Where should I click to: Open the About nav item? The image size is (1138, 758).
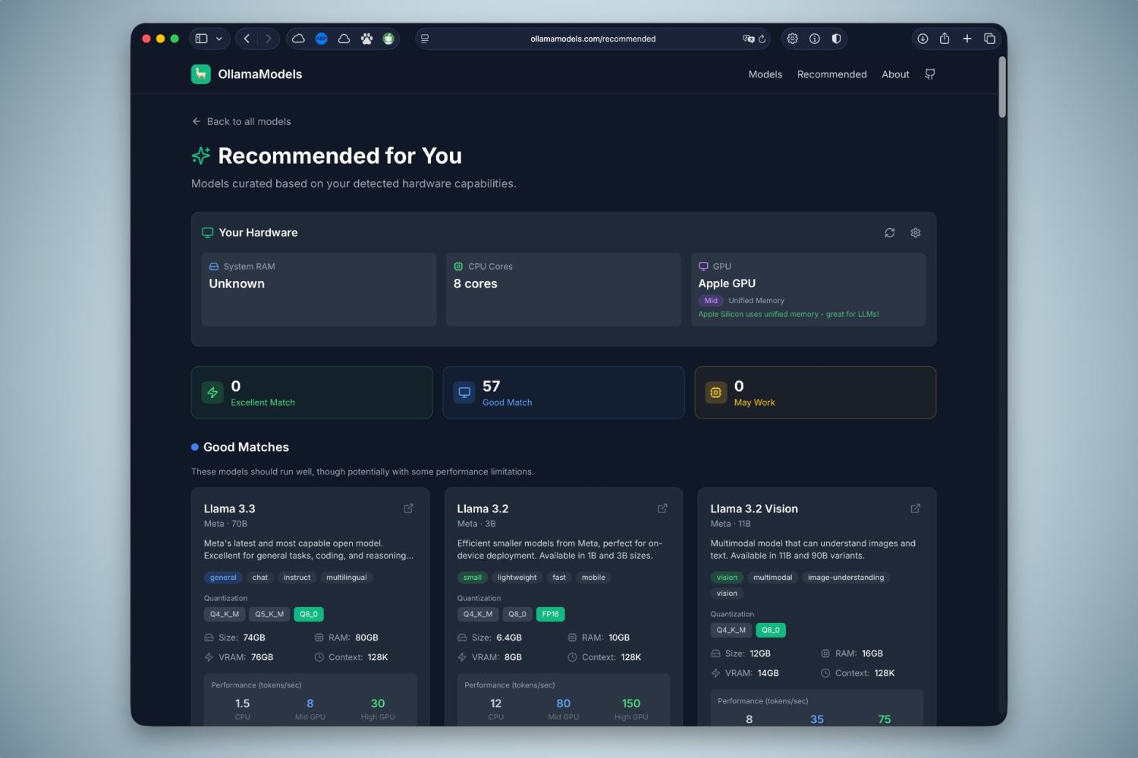pyautogui.click(x=895, y=74)
